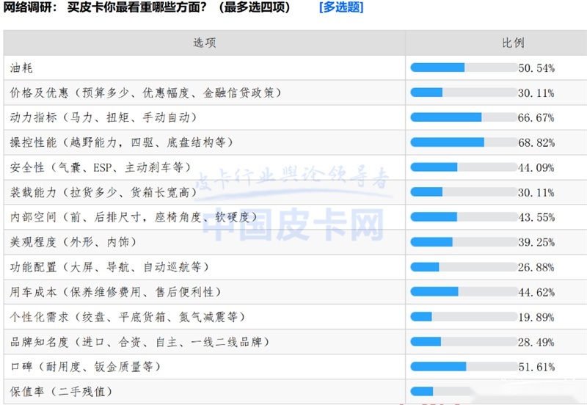Screen dimensions: 587x405
Task: Click the 39.25% progress bar
Action: coord(464,242)
